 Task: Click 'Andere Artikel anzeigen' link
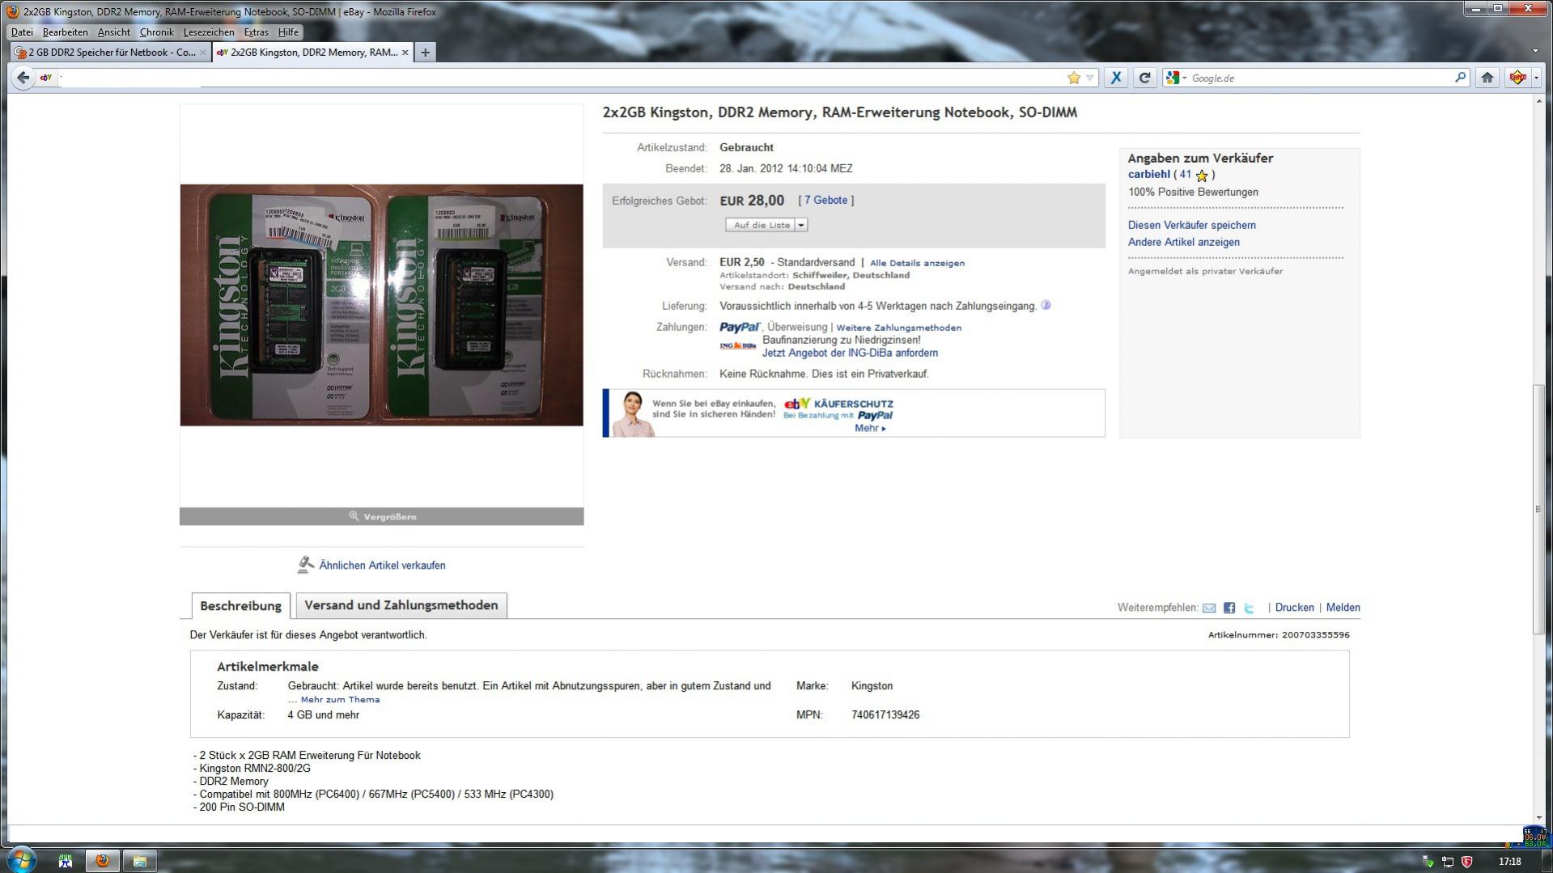tap(1183, 242)
